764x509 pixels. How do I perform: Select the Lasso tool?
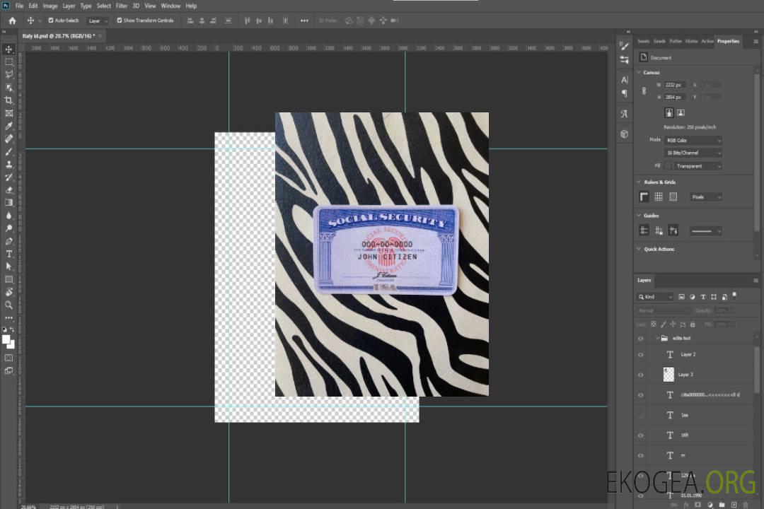pos(8,74)
